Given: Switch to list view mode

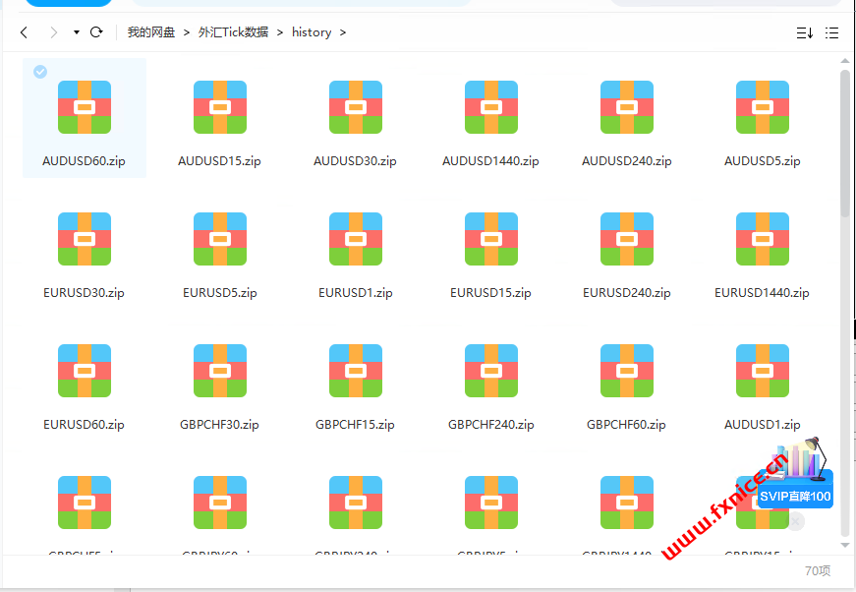Looking at the screenshot, I should coord(831,32).
